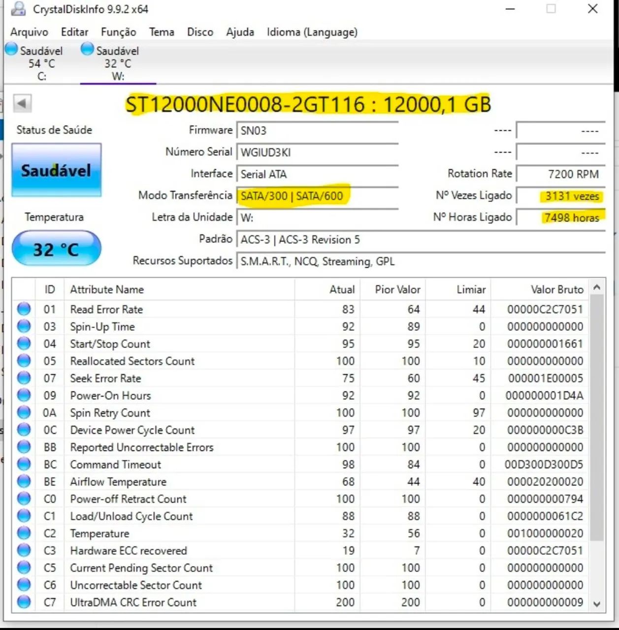Click raw value 001000000020 of Temperature row
Screen dimensions: 619x630
(x=545, y=533)
